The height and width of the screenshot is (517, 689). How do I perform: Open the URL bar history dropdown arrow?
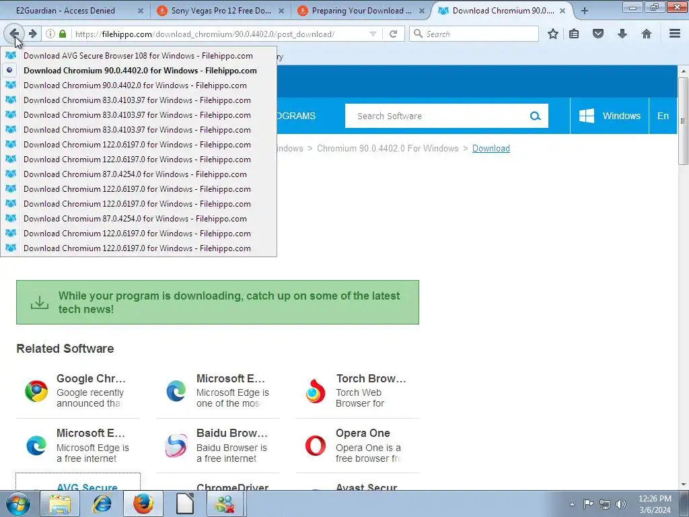pos(373,34)
